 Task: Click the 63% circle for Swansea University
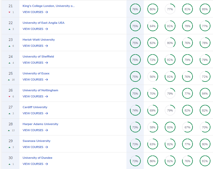point(153,144)
